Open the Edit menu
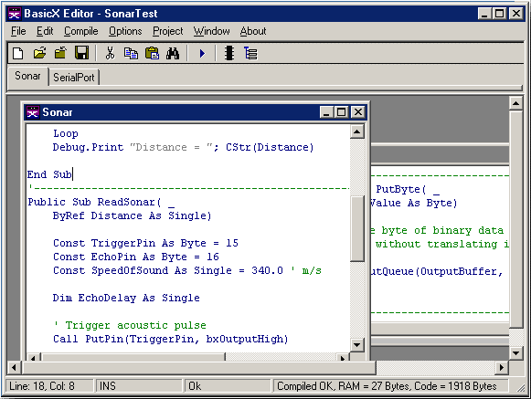Image resolution: width=531 pixels, height=399 pixels. [x=45, y=31]
